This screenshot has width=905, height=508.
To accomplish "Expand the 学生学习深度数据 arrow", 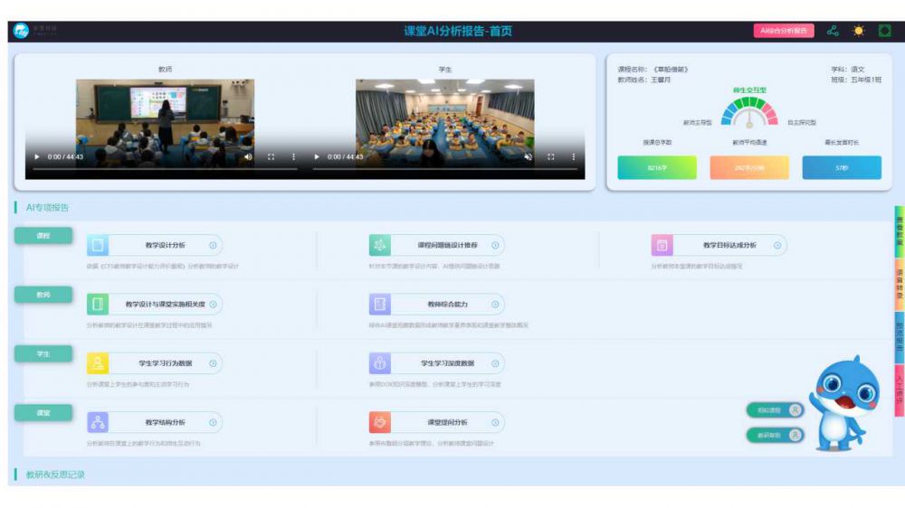I will coord(495,363).
